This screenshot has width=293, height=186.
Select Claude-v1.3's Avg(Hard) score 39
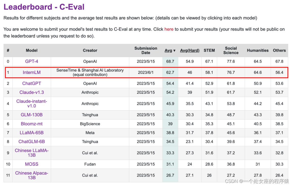click(x=190, y=92)
